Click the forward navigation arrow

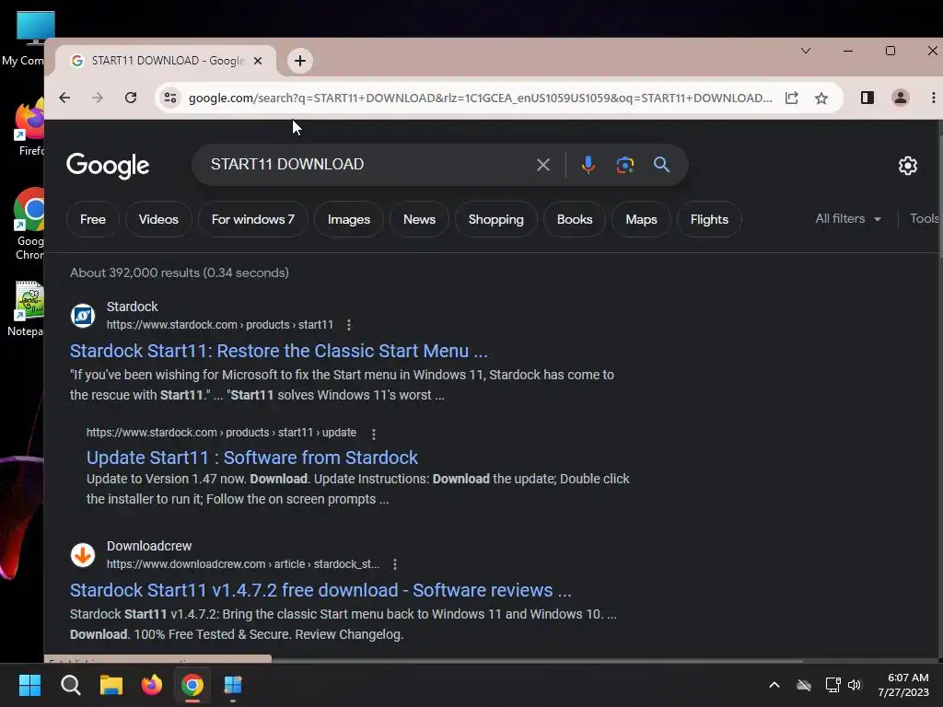(98, 98)
